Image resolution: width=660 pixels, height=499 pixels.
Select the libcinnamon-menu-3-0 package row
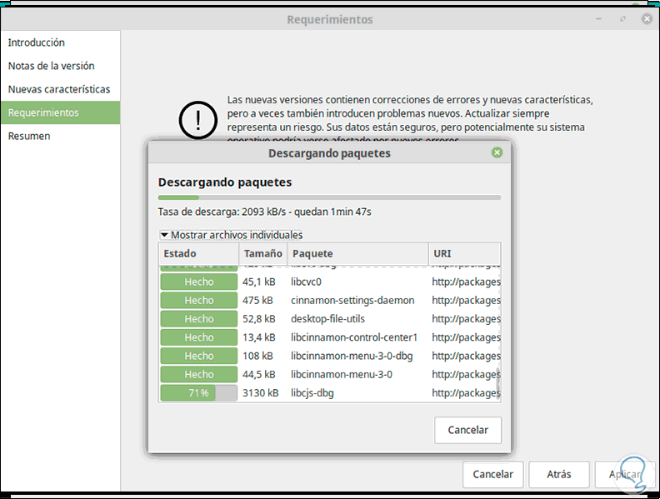[x=329, y=375]
